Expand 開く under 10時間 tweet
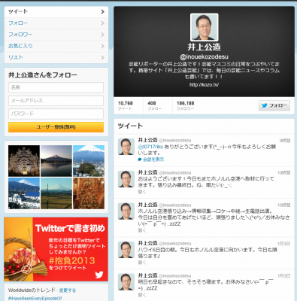The width and height of the screenshot is (297, 301). (x=142, y=192)
